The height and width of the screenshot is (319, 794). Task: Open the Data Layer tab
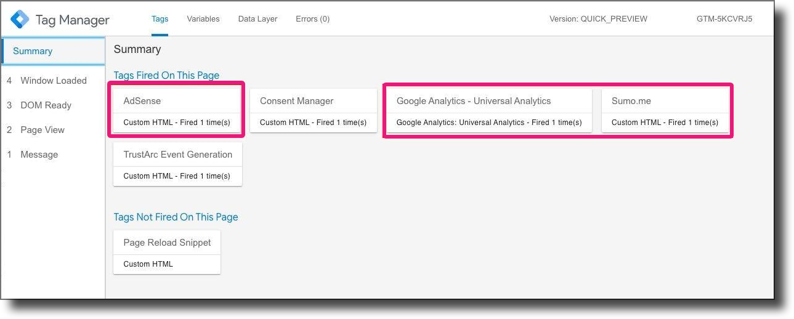coord(257,19)
